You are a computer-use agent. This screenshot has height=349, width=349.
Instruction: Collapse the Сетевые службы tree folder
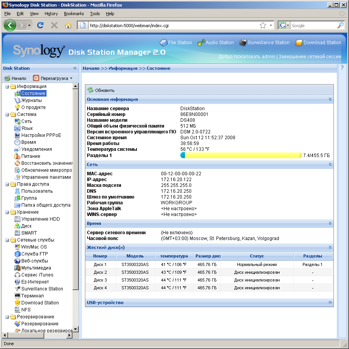(x=7, y=240)
